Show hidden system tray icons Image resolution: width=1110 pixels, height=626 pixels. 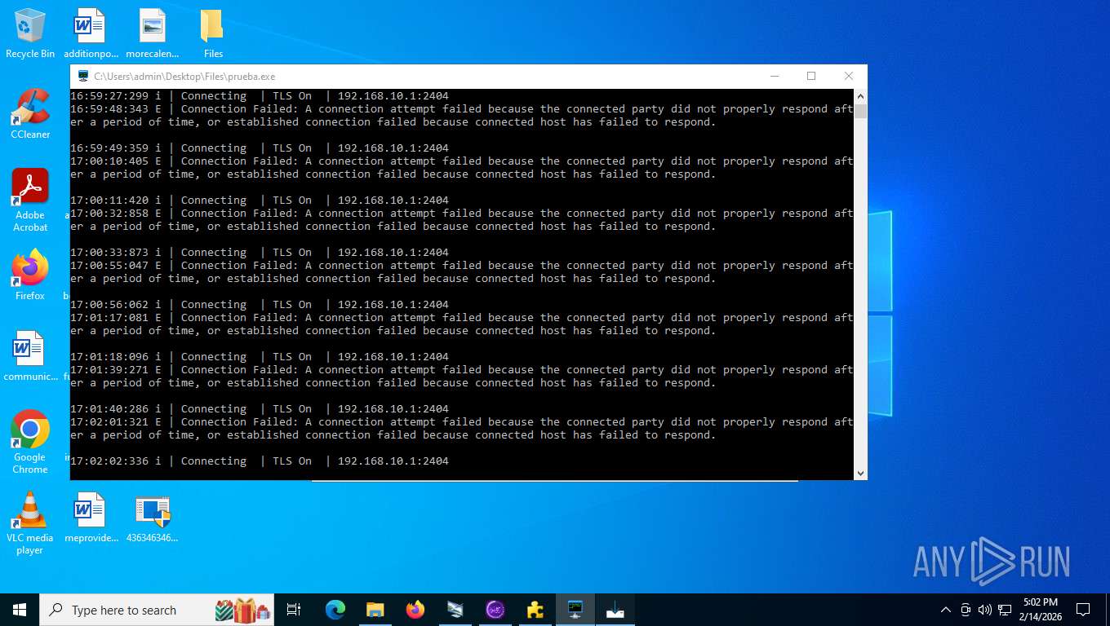[946, 610]
